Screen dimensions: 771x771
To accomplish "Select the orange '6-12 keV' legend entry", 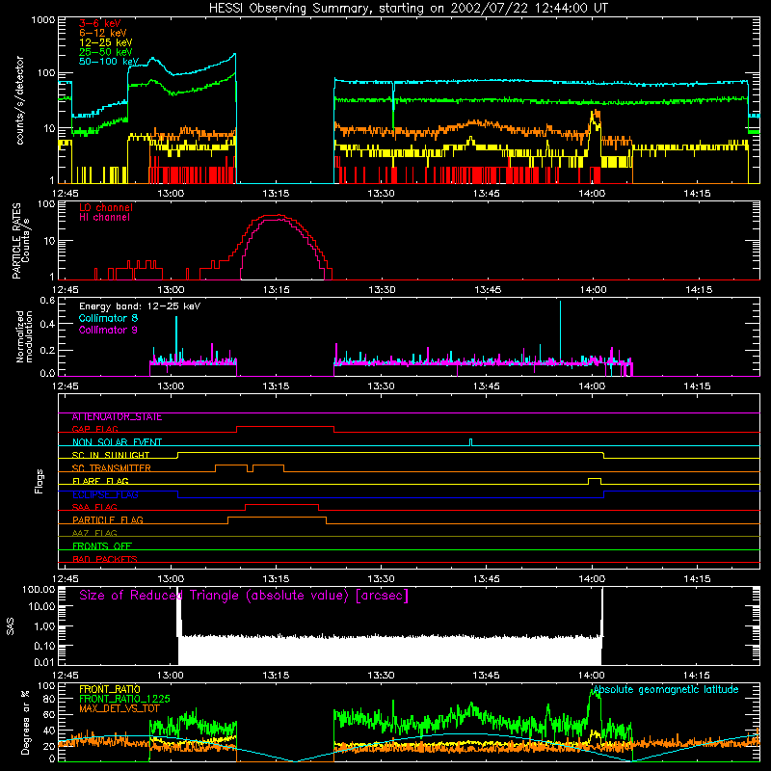I will click(102, 33).
